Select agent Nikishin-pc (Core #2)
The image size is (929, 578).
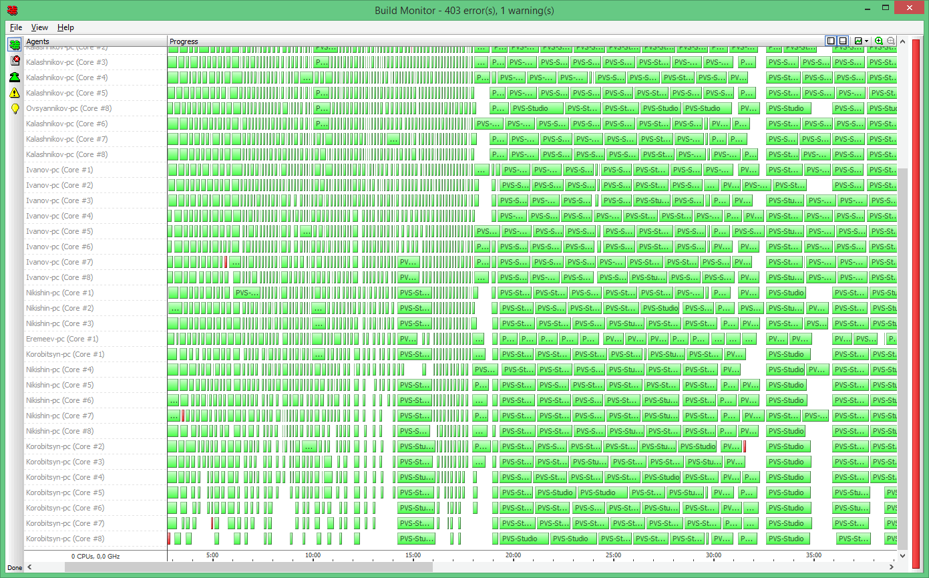click(60, 308)
